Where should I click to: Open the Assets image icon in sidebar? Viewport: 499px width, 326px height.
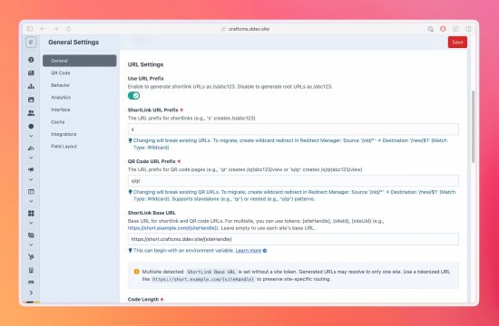click(31, 100)
